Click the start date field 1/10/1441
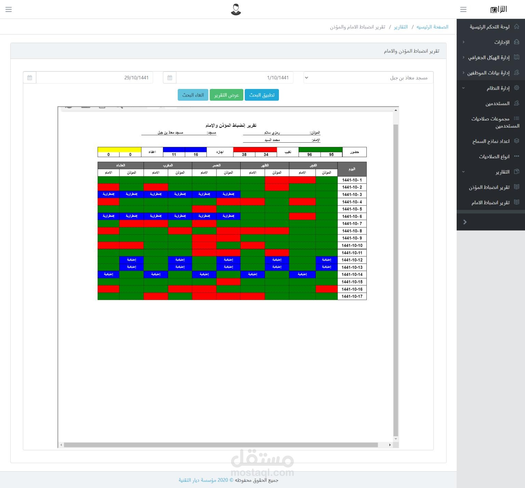This screenshot has height=488, width=525. (235, 78)
